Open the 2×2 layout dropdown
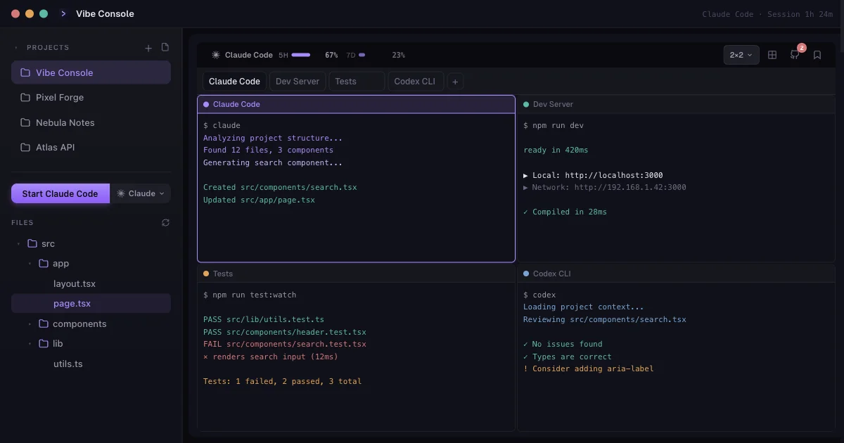Screen dimensions: 844x443 (x=741, y=55)
